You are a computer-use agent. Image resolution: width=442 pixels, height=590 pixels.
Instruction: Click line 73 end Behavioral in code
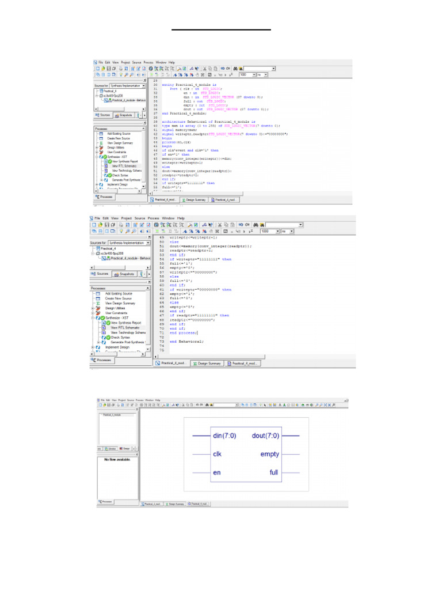(x=186, y=342)
